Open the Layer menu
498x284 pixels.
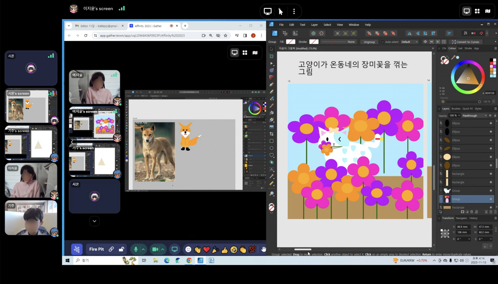click(314, 25)
